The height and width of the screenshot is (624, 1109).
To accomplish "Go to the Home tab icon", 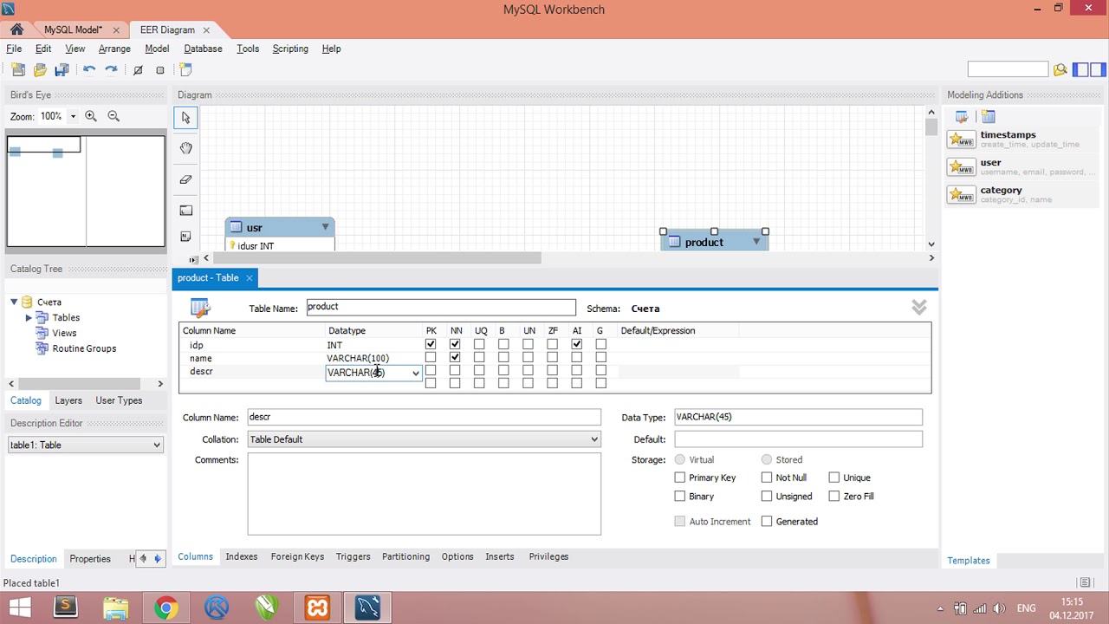I will pos(16,29).
